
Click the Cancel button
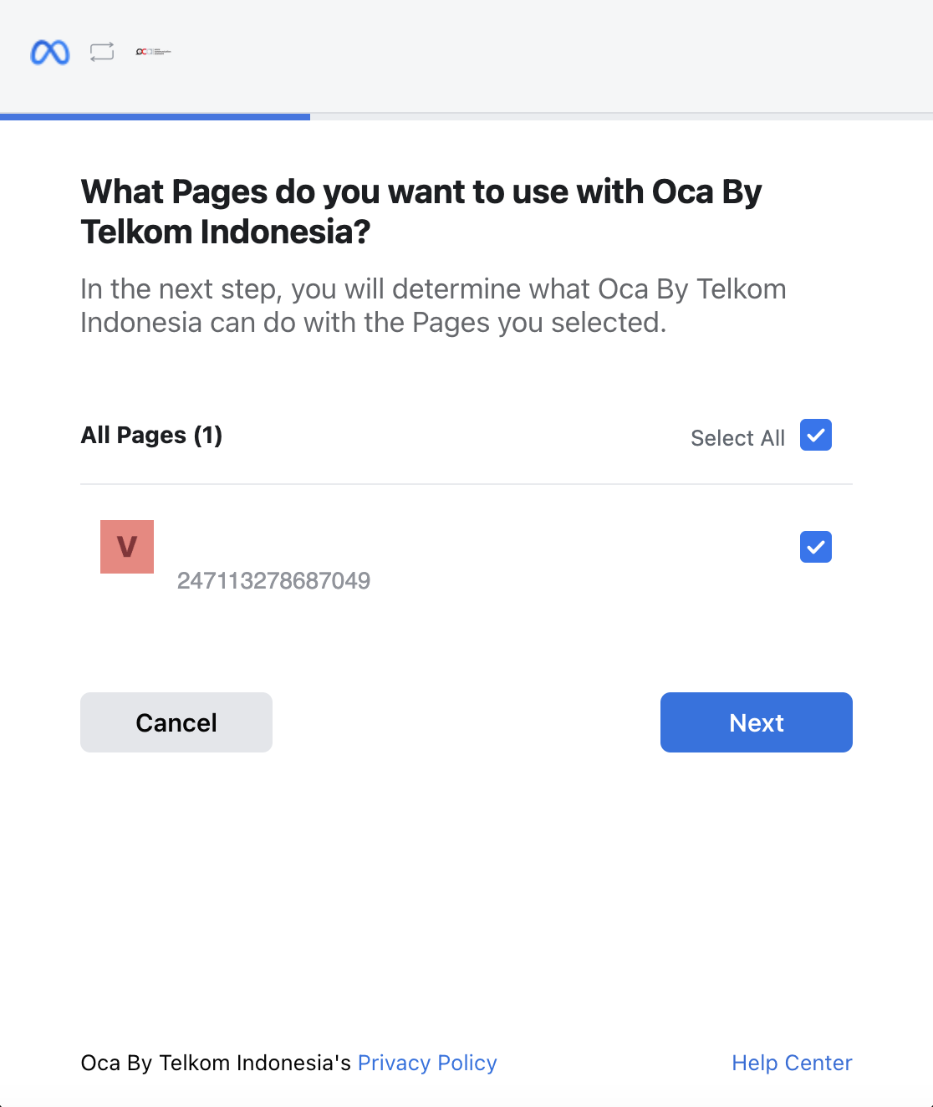176,722
